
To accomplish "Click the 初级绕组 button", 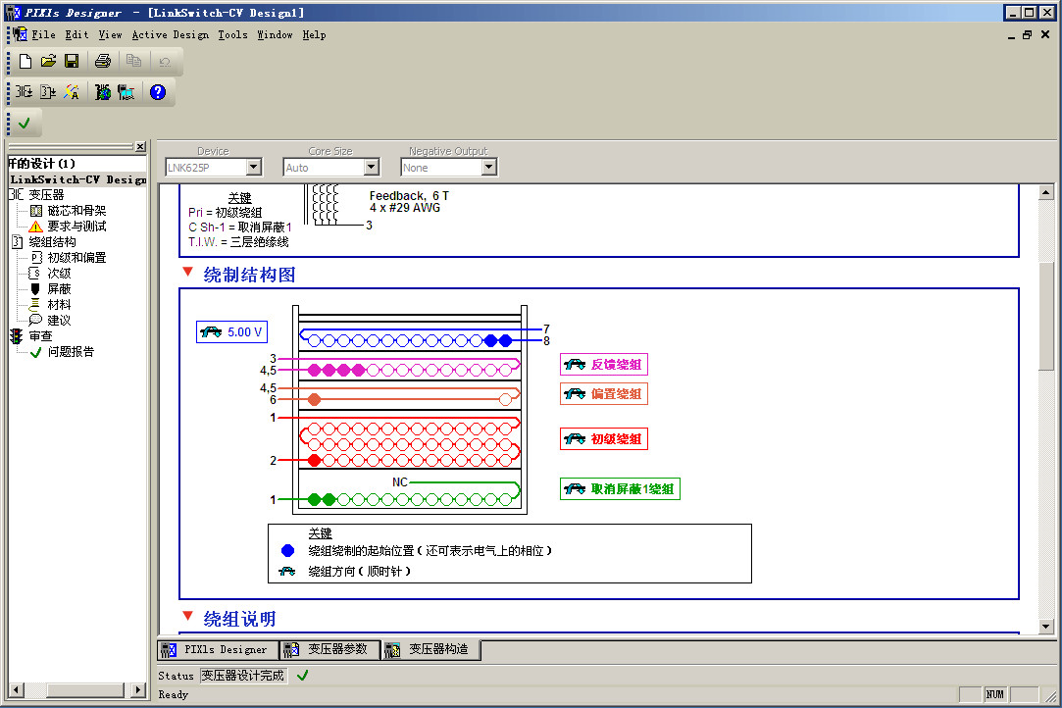I will [603, 439].
